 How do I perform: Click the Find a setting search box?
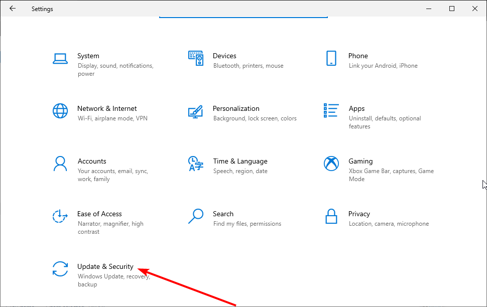point(243,14)
